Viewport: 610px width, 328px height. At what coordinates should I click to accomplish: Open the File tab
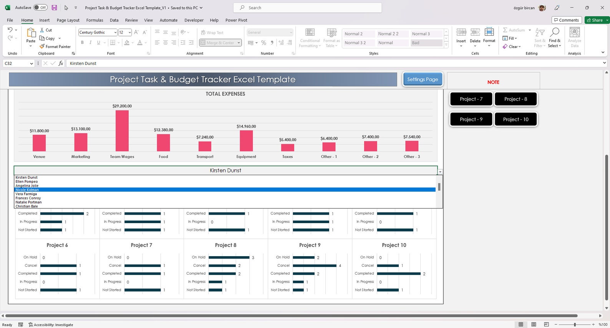pos(10,20)
